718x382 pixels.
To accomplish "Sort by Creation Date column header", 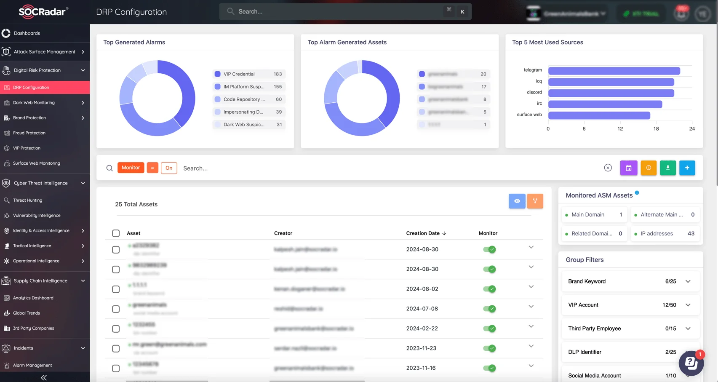I will (x=426, y=233).
